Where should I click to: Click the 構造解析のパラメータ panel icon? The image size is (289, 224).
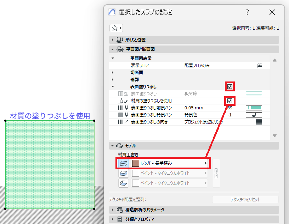tap(120, 210)
